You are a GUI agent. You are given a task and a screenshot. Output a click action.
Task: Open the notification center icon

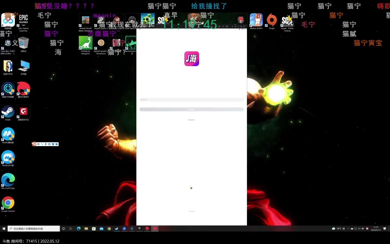pyautogui.click(x=385, y=229)
